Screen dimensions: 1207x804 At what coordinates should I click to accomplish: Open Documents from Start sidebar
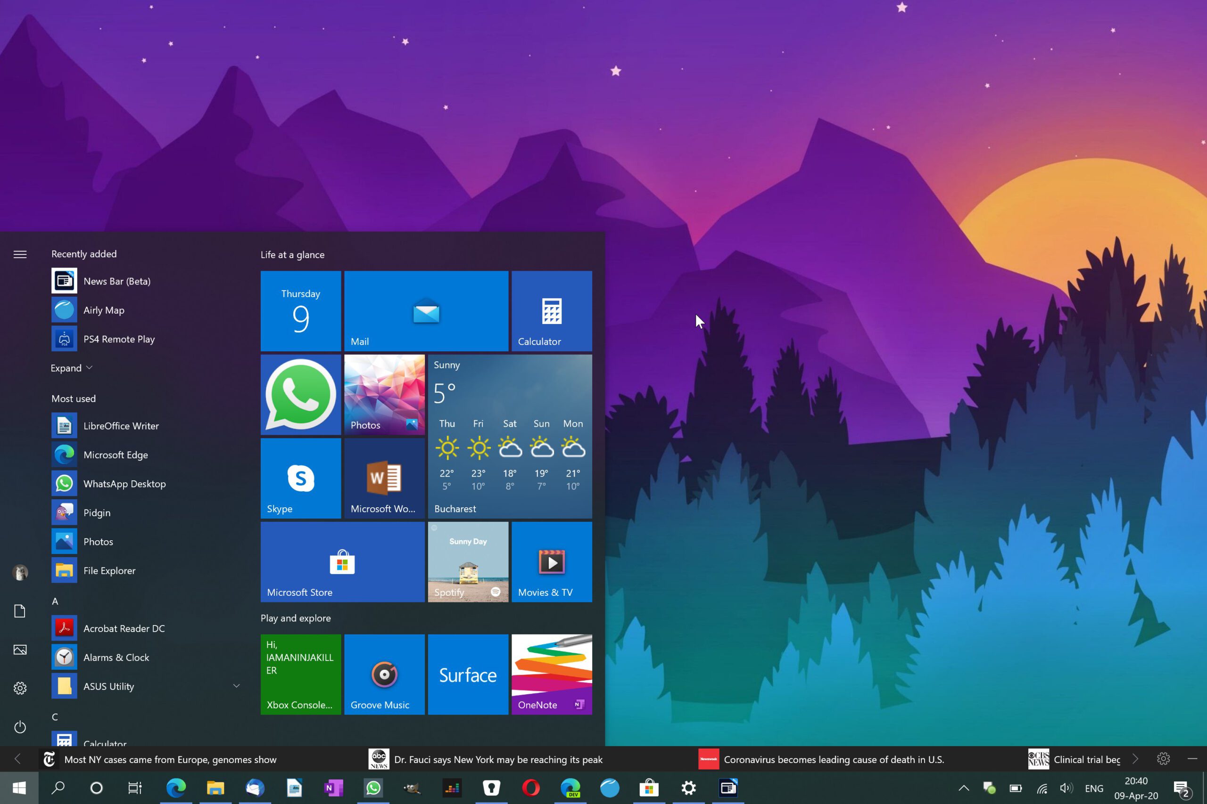(x=20, y=611)
